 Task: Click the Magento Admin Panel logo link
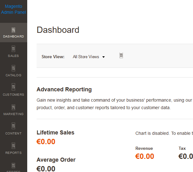pos(13,9)
